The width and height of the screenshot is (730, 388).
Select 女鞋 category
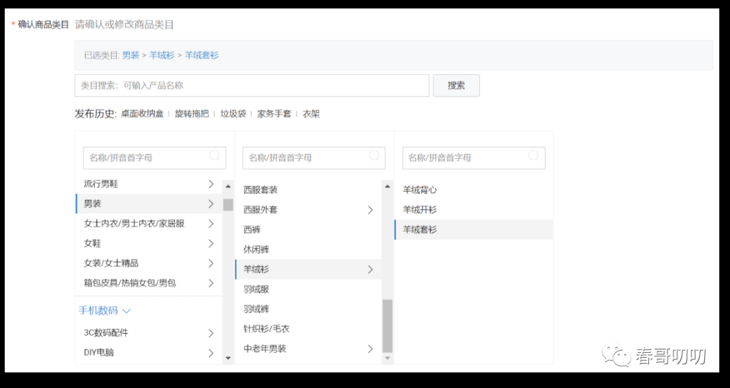point(149,243)
